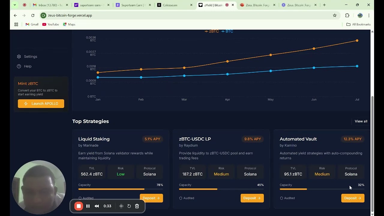Viewport: 384px width, 216px height.
Task: Deposit into Liquid Staking strategy
Action: pos(151,198)
